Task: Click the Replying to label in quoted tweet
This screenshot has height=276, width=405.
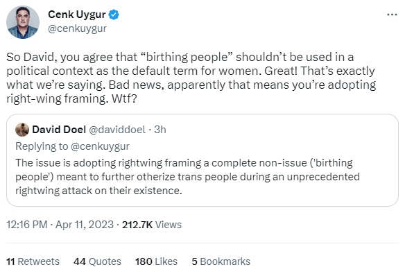Action: click(x=42, y=146)
